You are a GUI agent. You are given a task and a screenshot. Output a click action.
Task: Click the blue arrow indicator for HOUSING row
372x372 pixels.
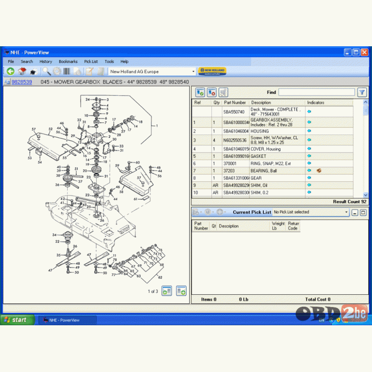309,131
